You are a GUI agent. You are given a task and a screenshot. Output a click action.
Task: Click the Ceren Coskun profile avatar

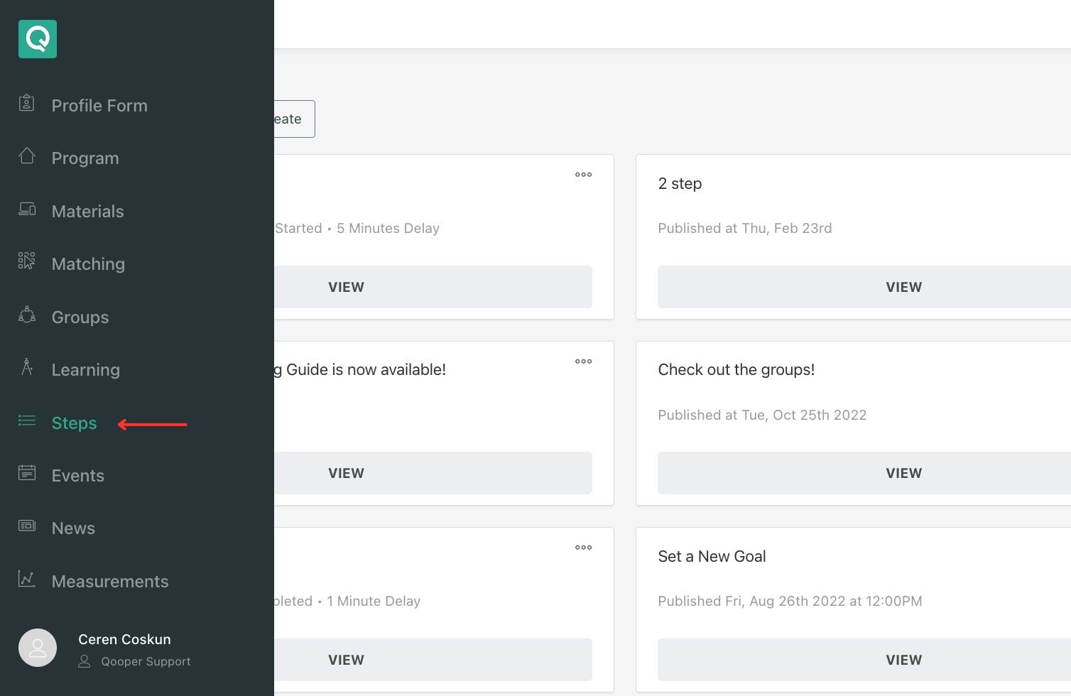[37, 647]
